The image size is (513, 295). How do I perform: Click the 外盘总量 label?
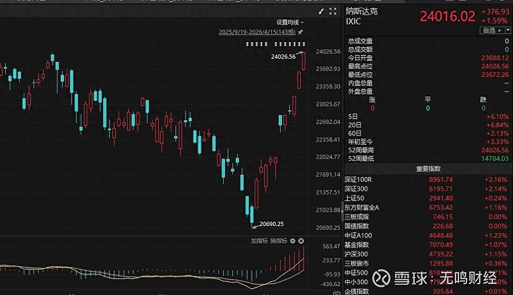(x=360, y=92)
